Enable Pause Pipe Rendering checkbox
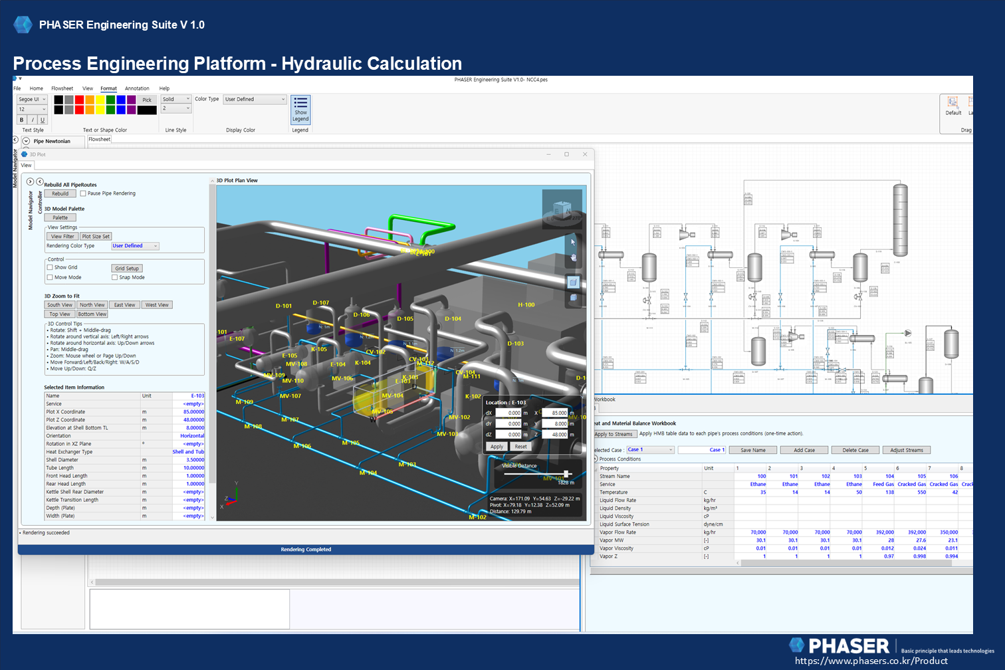The height and width of the screenshot is (670, 1005). (83, 193)
